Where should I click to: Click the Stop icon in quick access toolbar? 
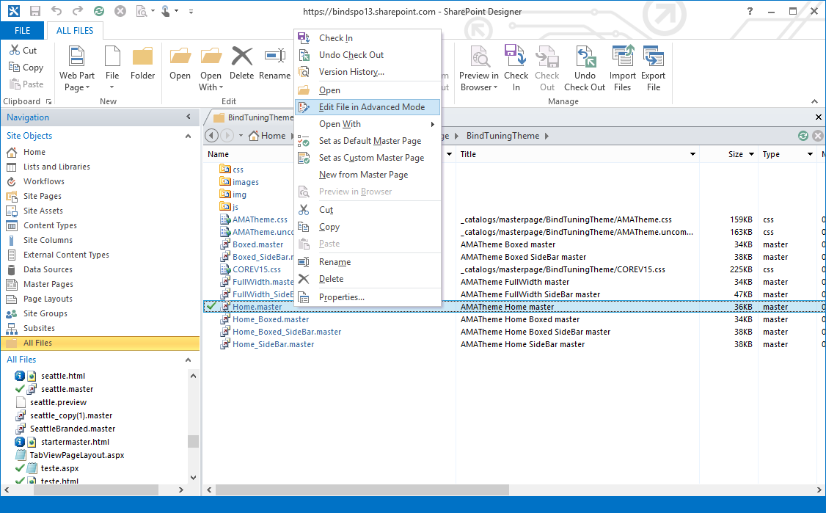tap(120, 11)
